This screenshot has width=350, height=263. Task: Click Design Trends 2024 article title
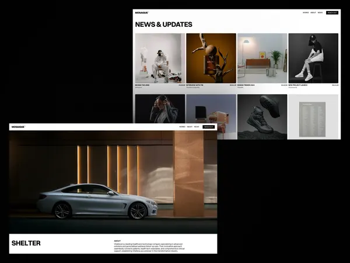tap(246, 85)
